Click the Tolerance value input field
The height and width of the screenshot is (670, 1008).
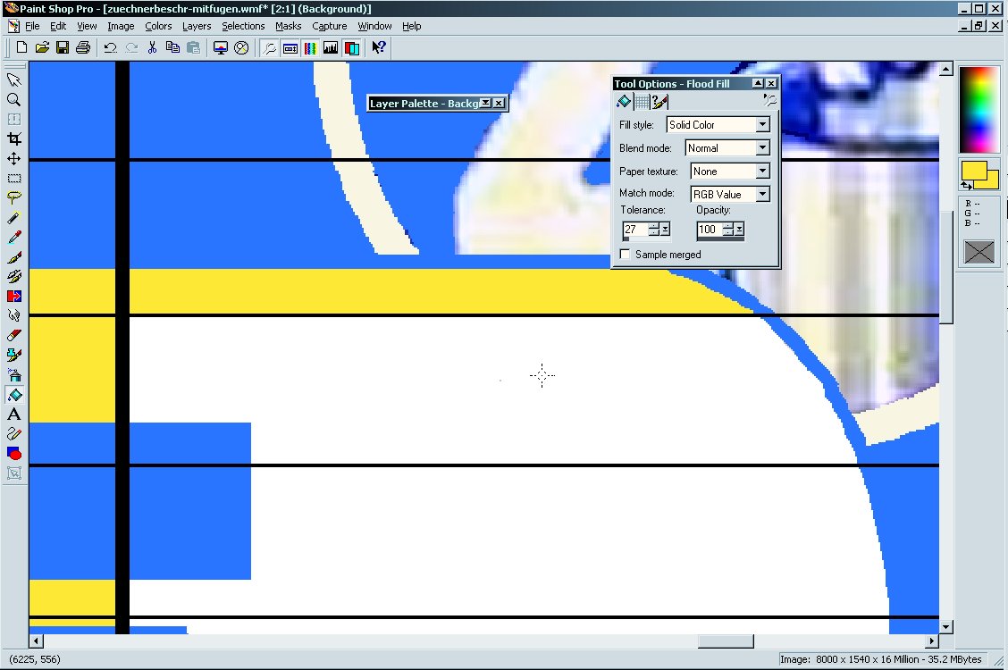tap(634, 230)
